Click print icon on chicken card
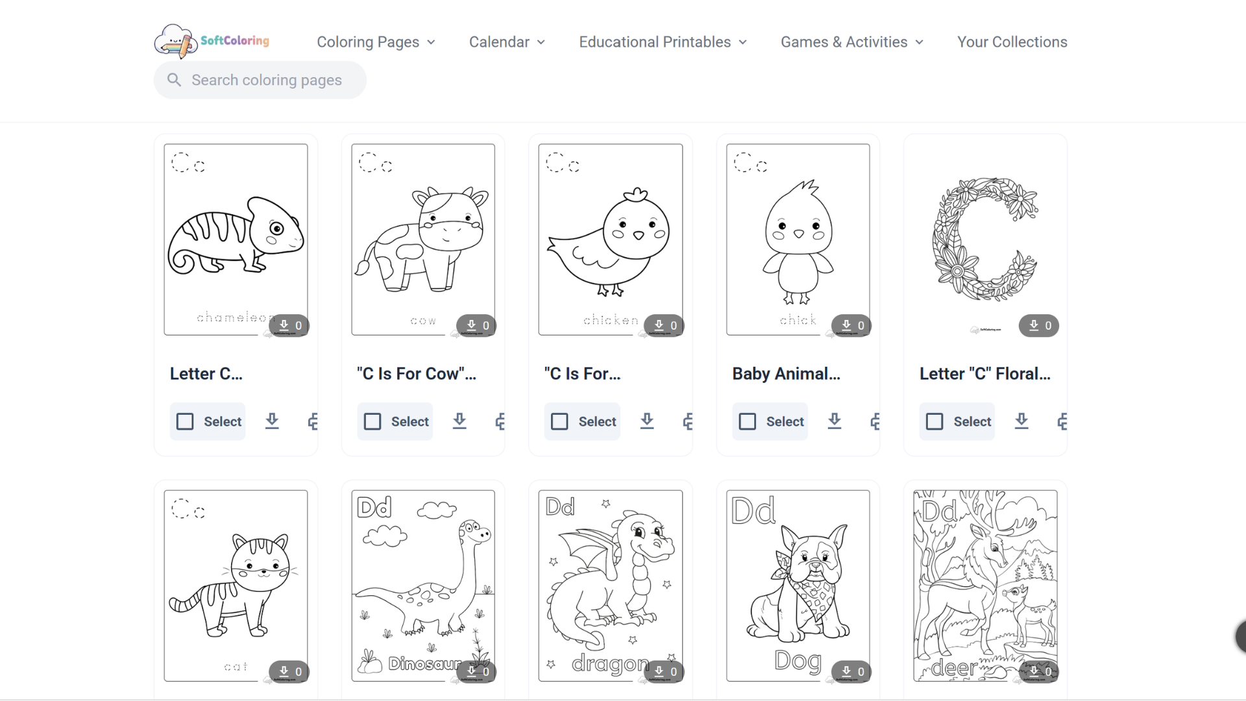This screenshot has height=701, width=1246. tap(688, 421)
